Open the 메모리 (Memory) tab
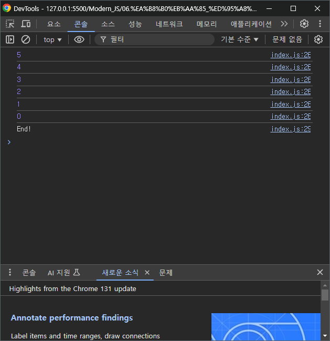This screenshot has height=341, width=330. [207, 24]
